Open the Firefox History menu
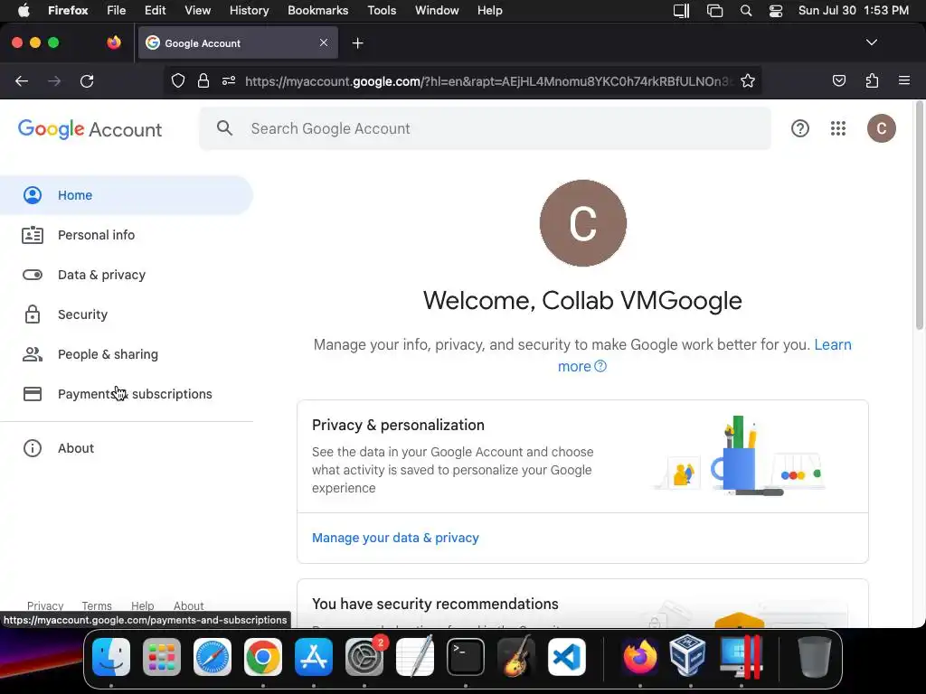Viewport: 926px width, 694px height. click(x=249, y=11)
